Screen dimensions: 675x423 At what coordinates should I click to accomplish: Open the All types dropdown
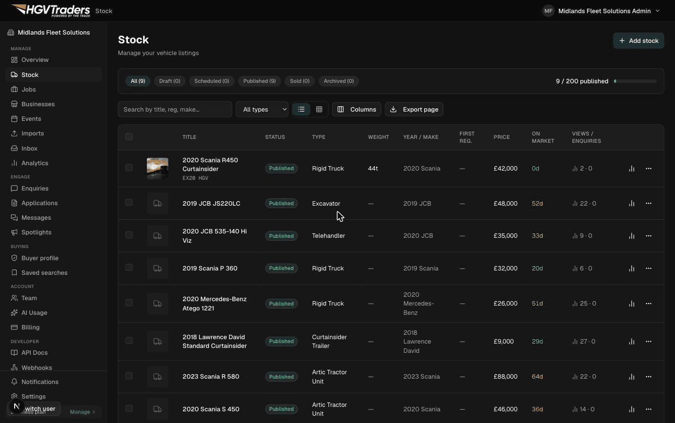(262, 109)
